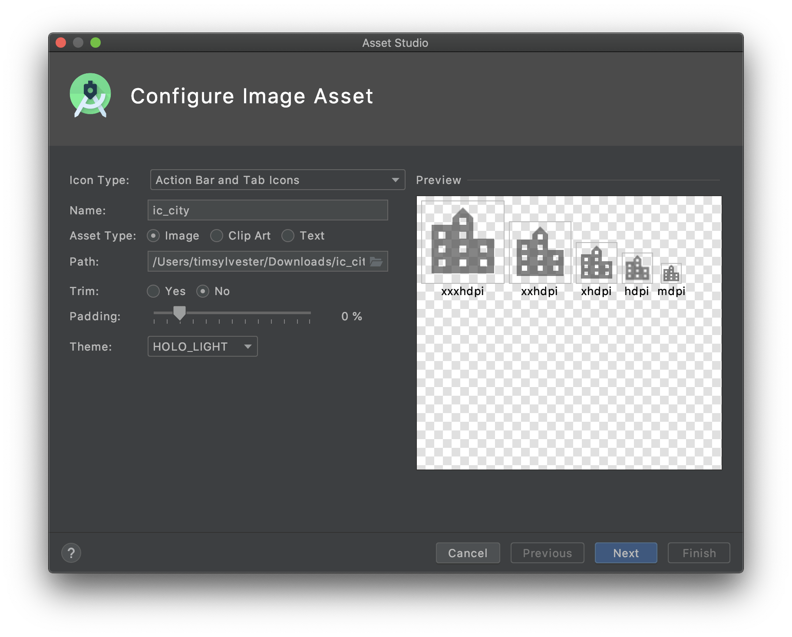
Task: Click the Finish button
Action: point(699,553)
